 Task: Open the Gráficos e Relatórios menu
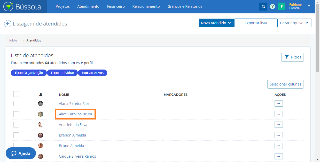[185, 6]
